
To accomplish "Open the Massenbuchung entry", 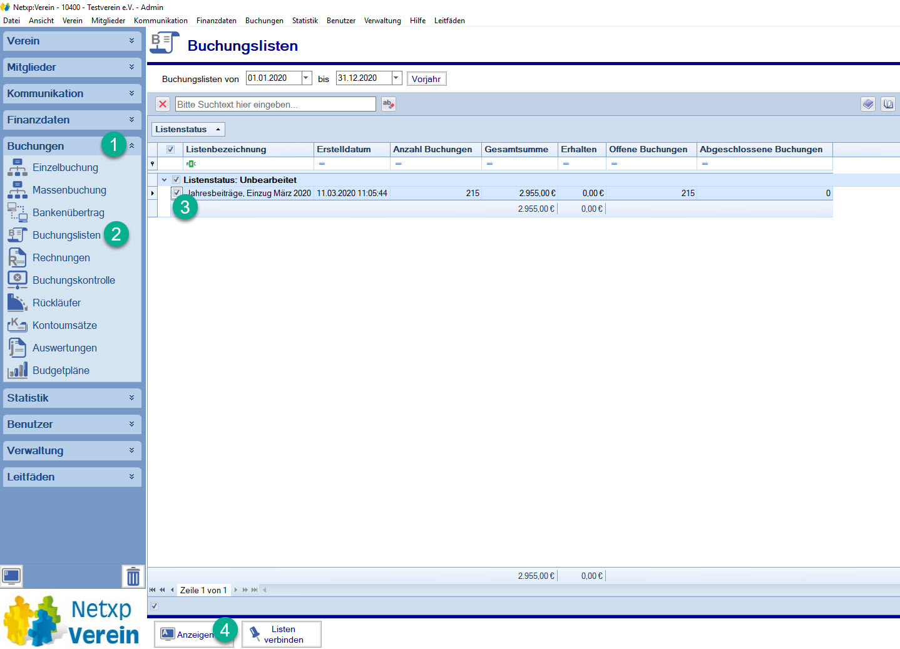I will pos(69,190).
